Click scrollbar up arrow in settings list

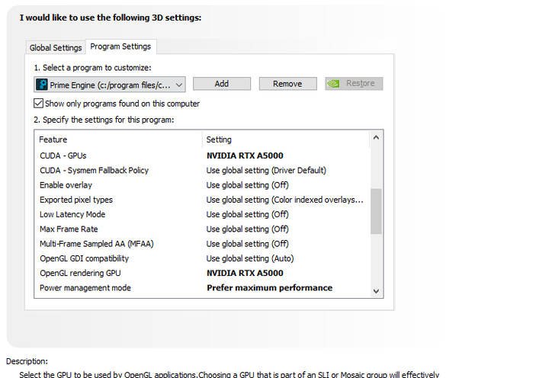[x=375, y=138]
